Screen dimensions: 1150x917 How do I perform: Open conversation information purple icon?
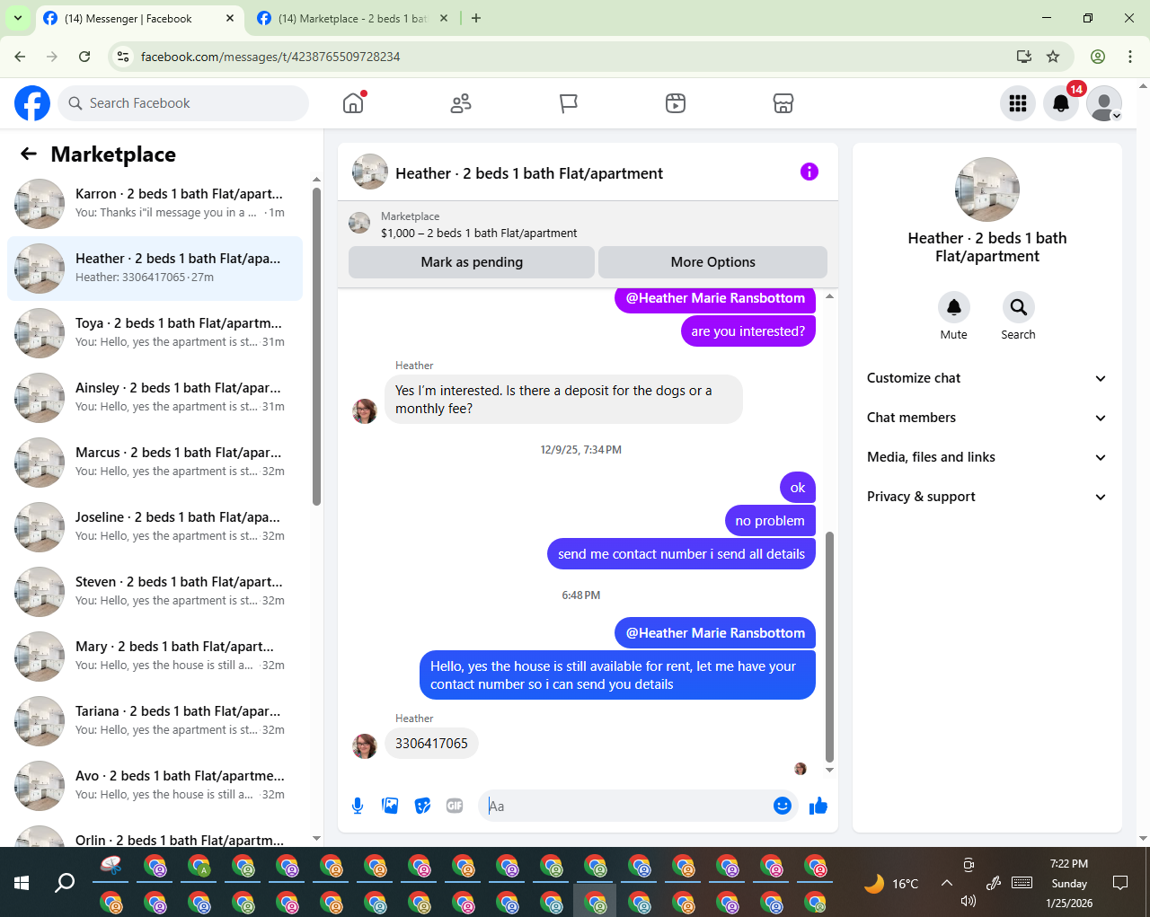click(809, 172)
